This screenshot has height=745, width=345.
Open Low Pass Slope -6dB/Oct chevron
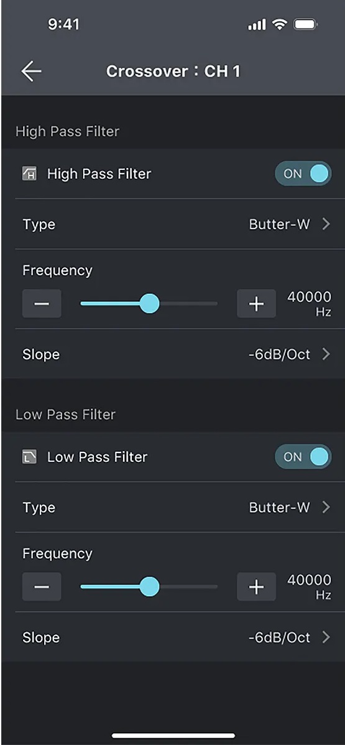326,637
